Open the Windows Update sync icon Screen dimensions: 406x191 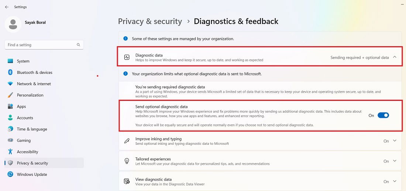(10, 174)
